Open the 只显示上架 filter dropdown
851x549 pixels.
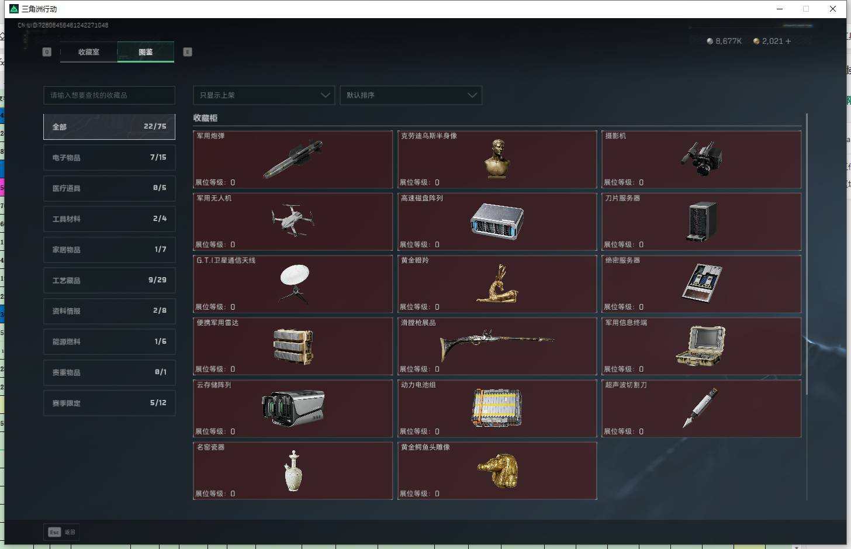click(x=264, y=95)
